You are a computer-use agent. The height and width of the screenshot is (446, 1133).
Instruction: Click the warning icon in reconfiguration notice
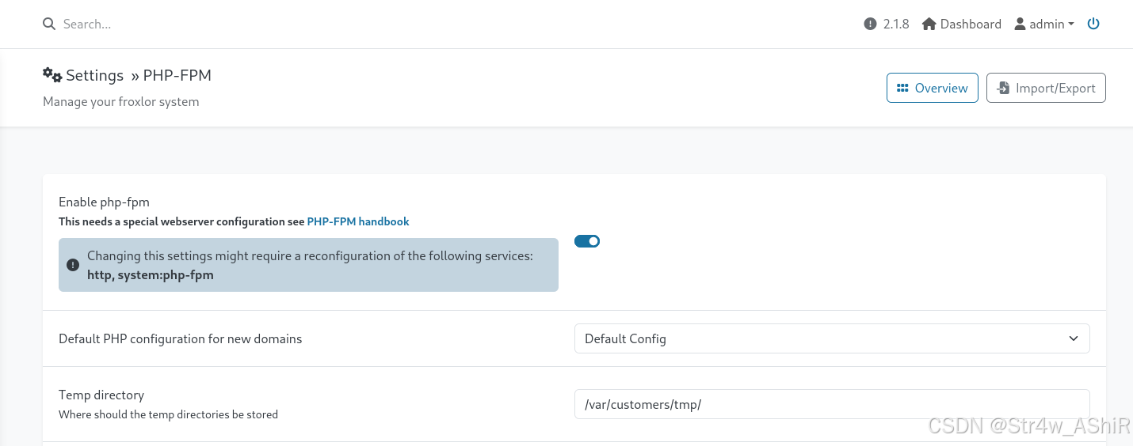pyautogui.click(x=73, y=265)
